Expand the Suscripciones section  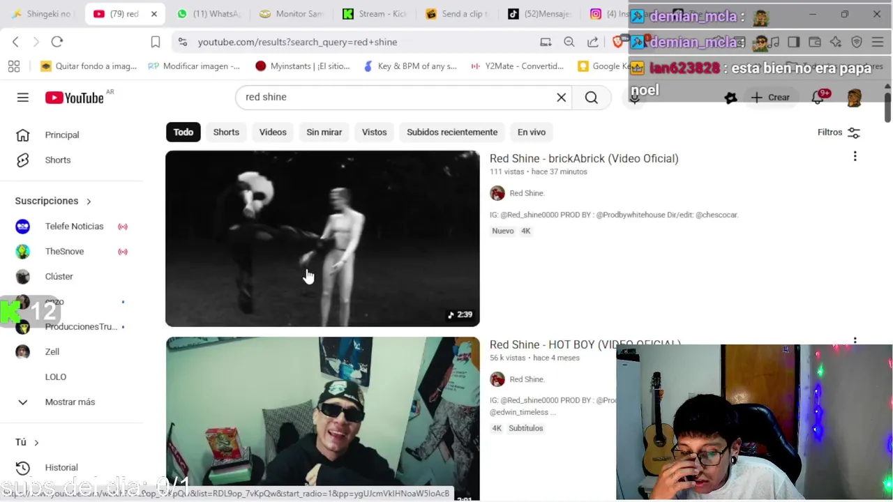(53, 201)
